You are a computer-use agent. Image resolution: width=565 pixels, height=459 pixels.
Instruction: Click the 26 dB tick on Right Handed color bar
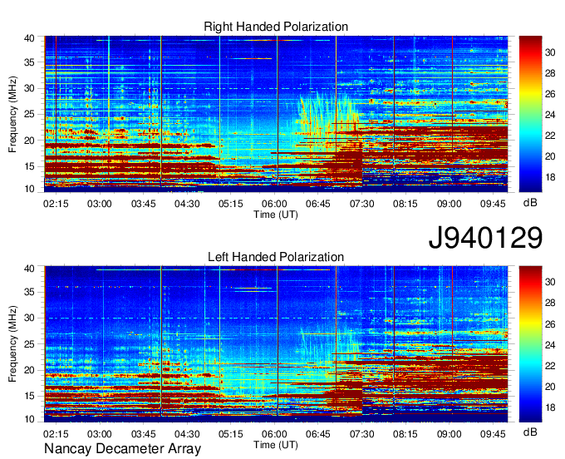tap(550, 94)
